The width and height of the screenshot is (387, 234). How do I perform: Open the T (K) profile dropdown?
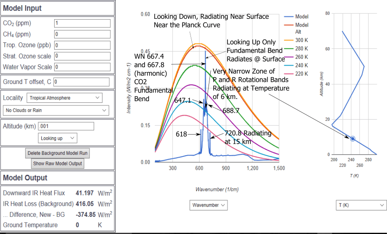click(x=361, y=205)
